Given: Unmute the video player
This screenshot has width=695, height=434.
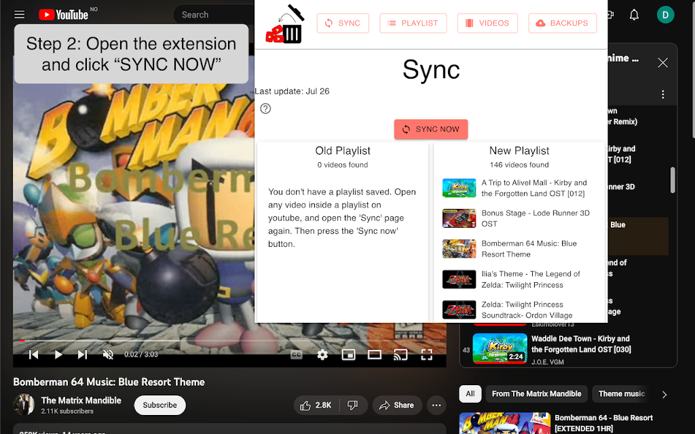Looking at the screenshot, I should (108, 354).
